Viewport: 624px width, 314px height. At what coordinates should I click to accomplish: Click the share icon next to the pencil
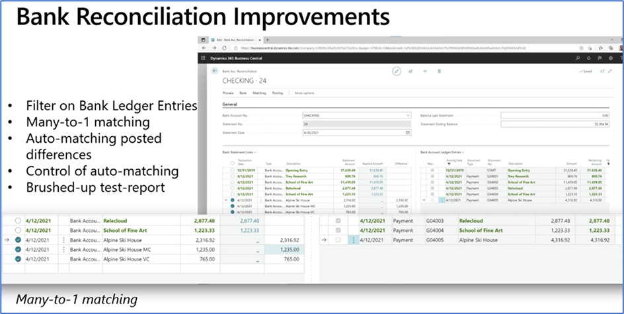coord(410,71)
